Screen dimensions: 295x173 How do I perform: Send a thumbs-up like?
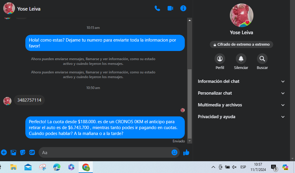[x=186, y=152]
